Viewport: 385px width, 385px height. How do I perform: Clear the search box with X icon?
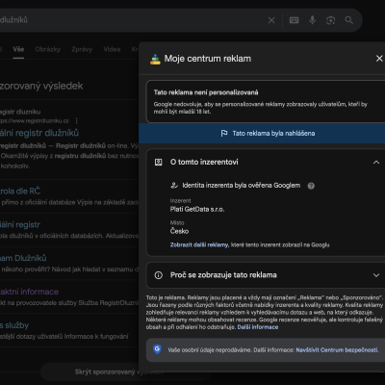point(271,20)
